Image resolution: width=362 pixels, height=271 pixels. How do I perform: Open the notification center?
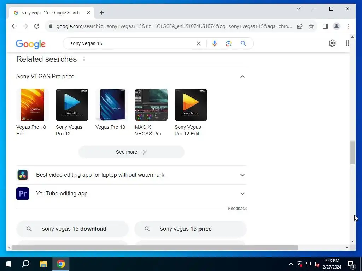point(351,264)
